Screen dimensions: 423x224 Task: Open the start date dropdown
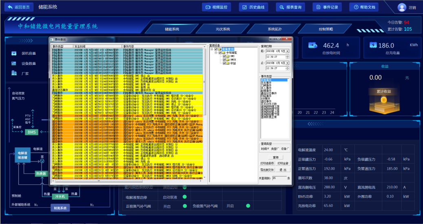click(288, 51)
